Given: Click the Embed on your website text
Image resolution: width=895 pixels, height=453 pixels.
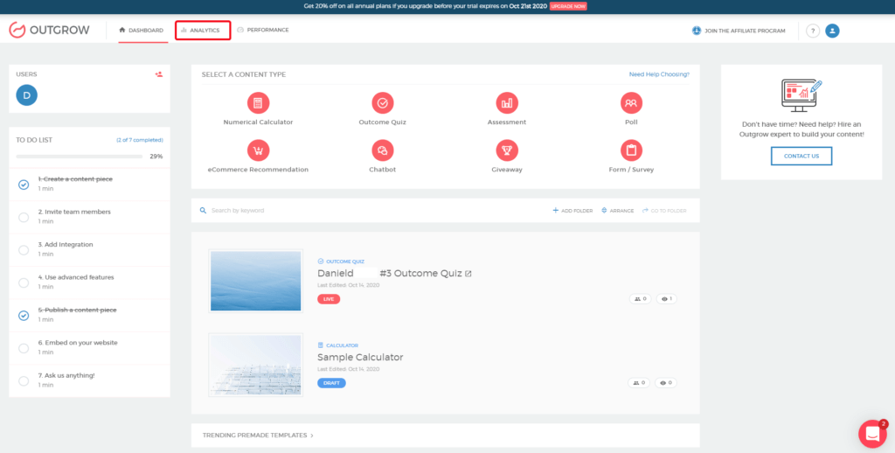Looking at the screenshot, I should [78, 343].
